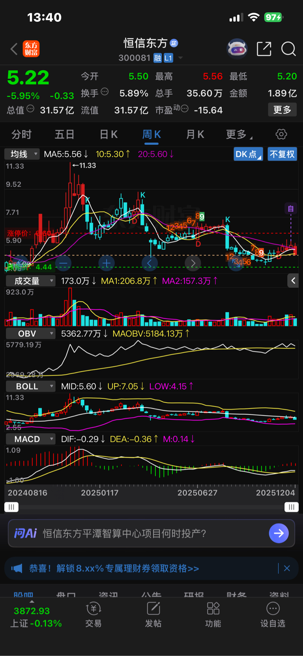Tap the UP:7.05 BOLL value
The image size is (303, 656).
[125, 386]
